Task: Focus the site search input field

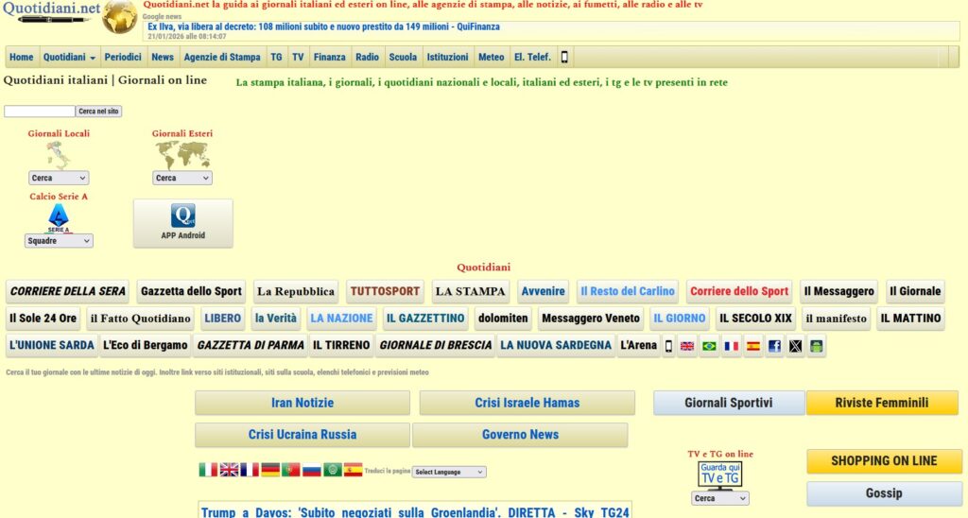Action: [40, 112]
